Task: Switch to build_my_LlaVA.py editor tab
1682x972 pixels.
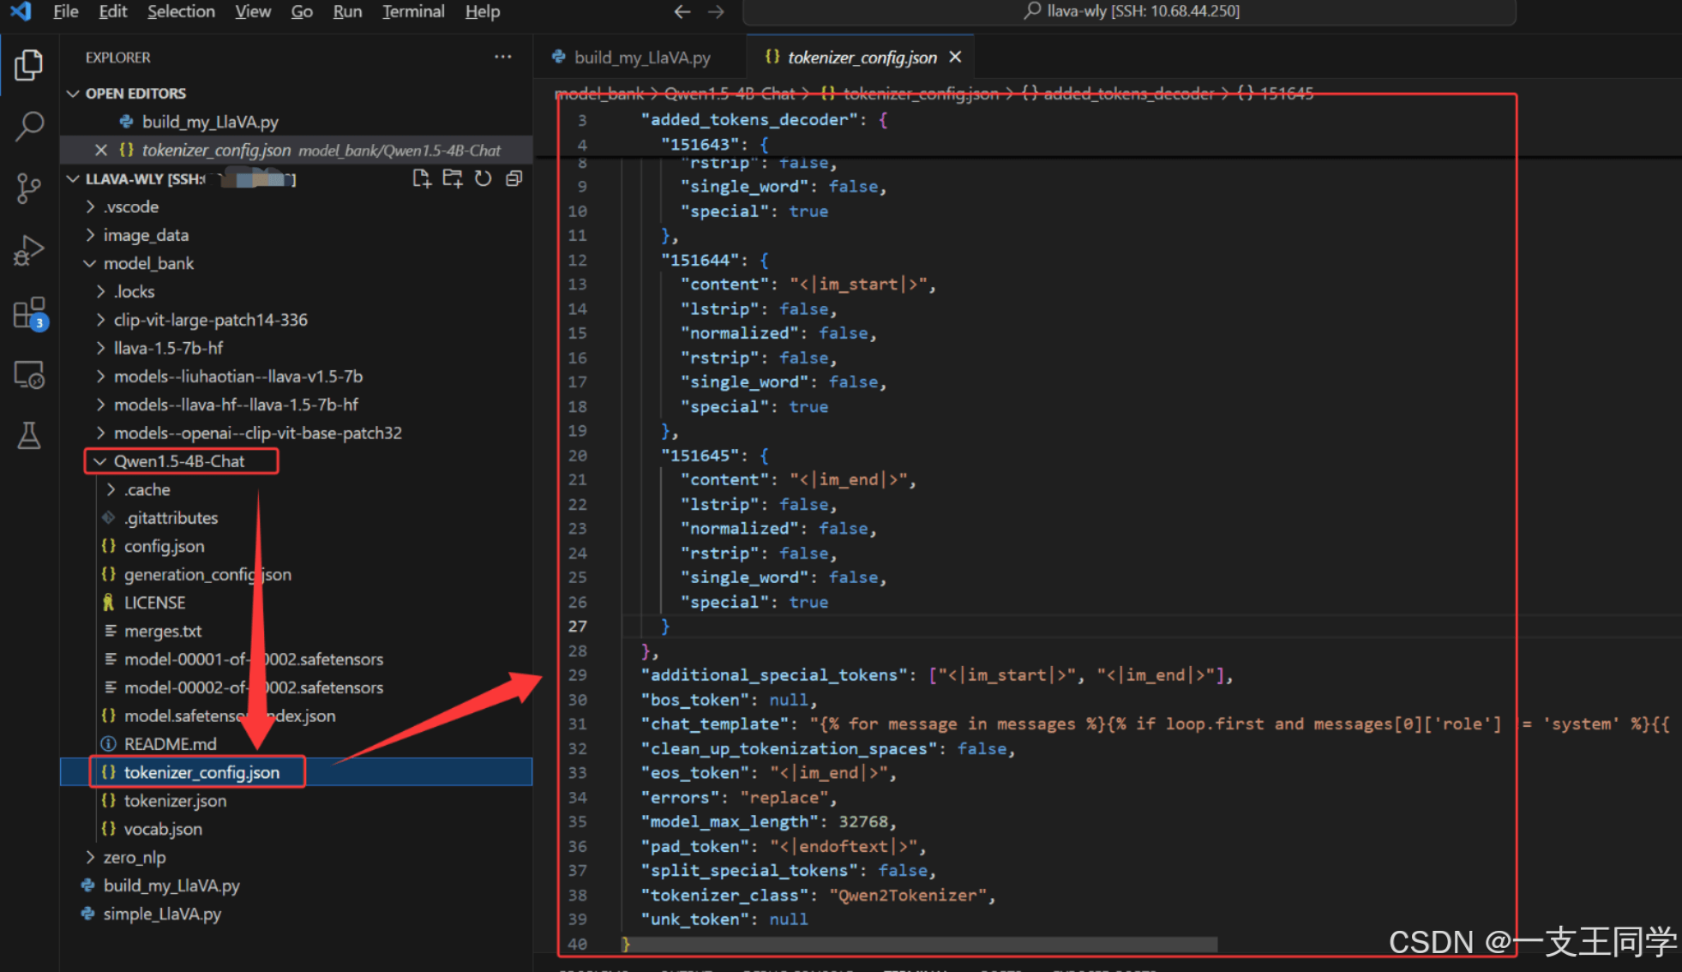Action: (x=641, y=57)
